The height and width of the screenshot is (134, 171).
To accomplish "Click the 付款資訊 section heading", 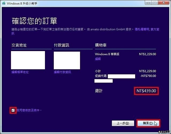I will click(62, 45).
